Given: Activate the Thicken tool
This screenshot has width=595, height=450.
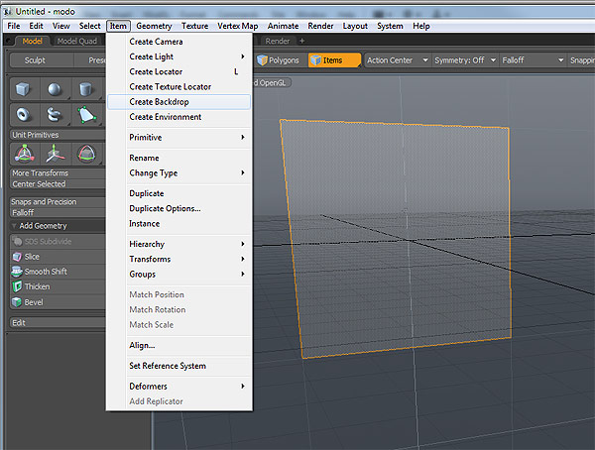Looking at the screenshot, I should point(39,286).
